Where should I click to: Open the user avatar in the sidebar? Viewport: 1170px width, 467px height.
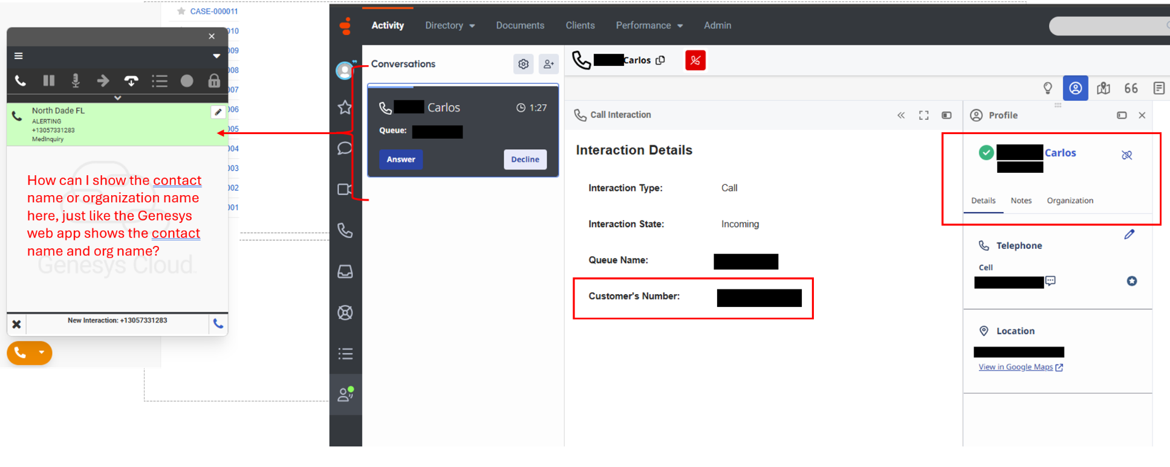pos(345,70)
